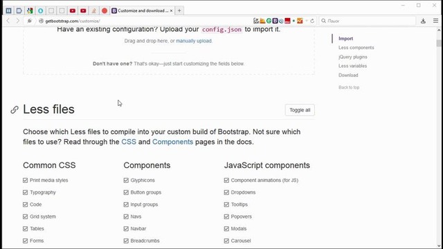Click the red square bookmark icon
Viewport: 443px width, 249px height.
(x=287, y=21)
